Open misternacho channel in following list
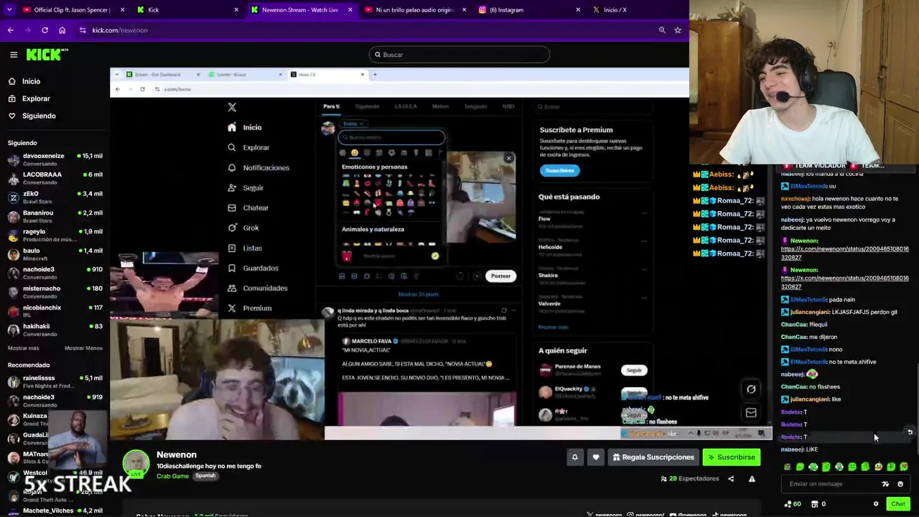This screenshot has height=517, width=919. (55, 292)
